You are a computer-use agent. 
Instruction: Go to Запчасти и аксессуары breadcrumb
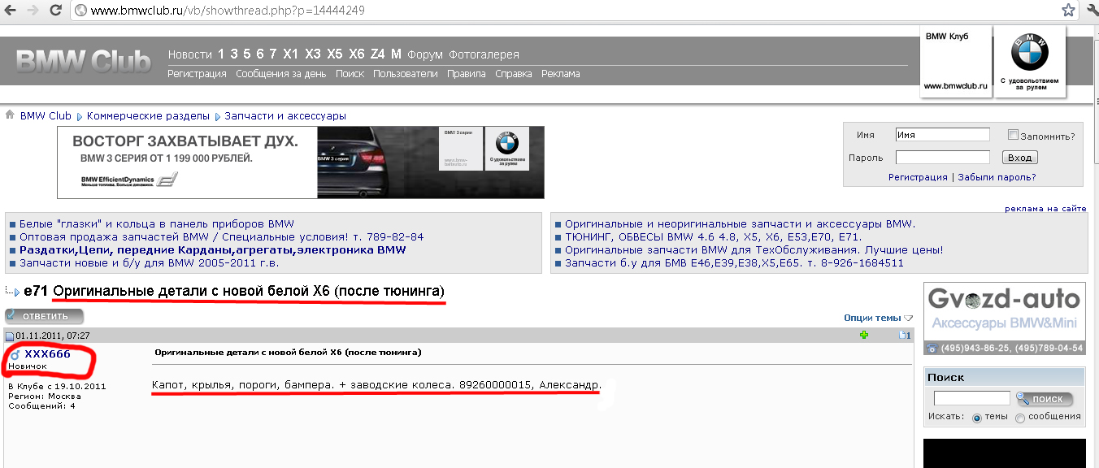coord(285,116)
